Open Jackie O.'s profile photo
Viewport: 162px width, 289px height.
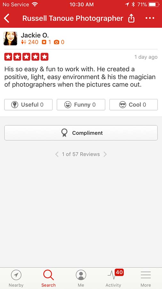10,39
